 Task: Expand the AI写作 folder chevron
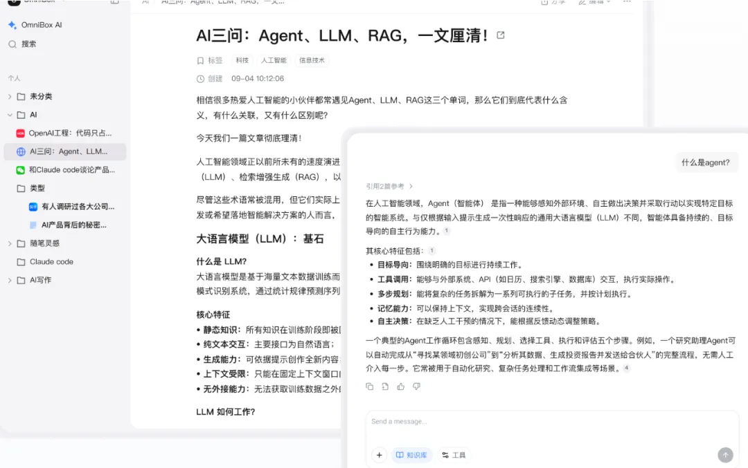[x=10, y=281]
